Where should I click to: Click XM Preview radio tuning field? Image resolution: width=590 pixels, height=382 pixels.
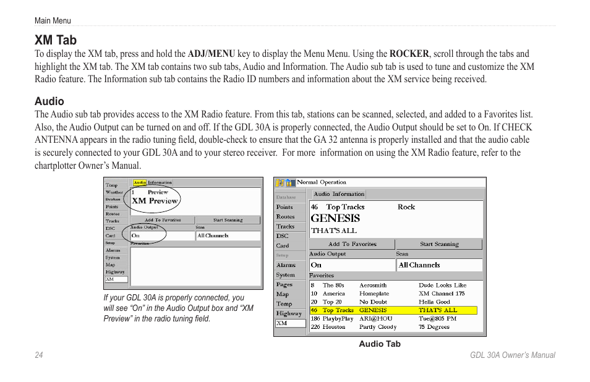point(195,201)
